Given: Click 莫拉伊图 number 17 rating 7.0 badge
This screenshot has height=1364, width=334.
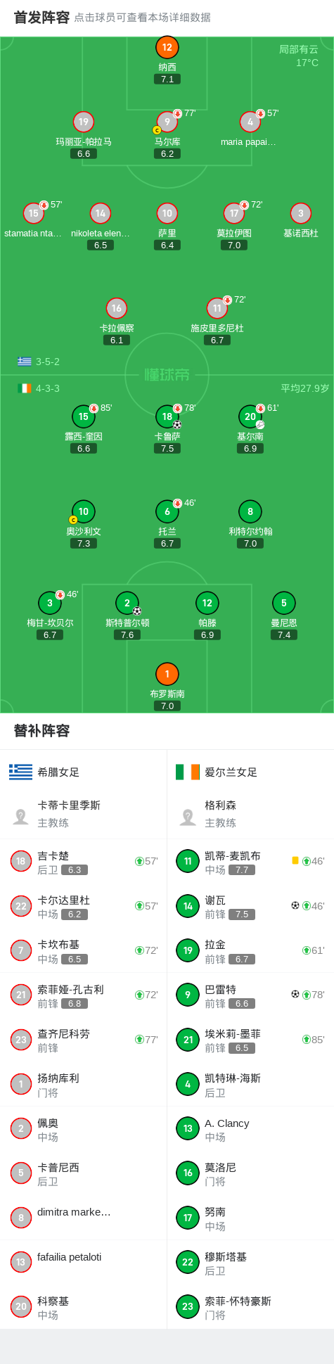Looking at the screenshot, I should click(234, 246).
